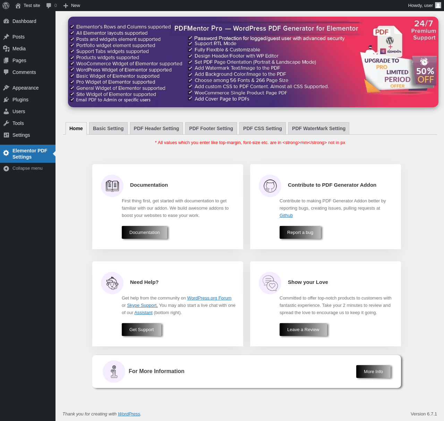This screenshot has width=444, height=421.
Task: Click the Tools wrench icon
Action: [6, 123]
